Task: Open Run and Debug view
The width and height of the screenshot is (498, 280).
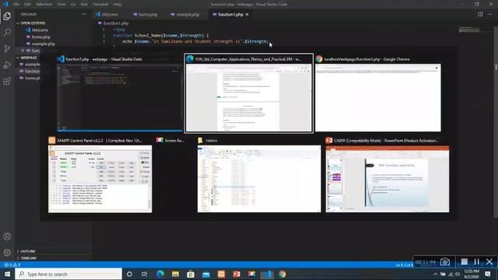Action: pos(7,65)
